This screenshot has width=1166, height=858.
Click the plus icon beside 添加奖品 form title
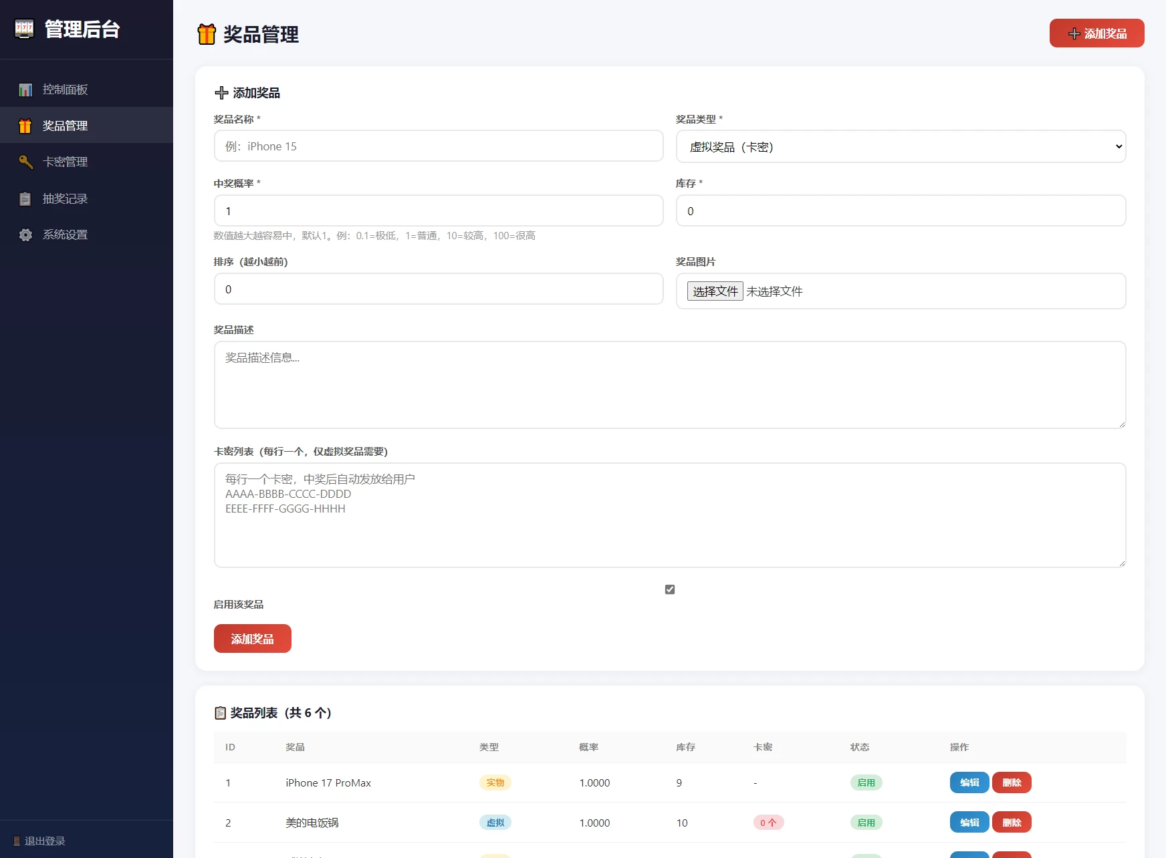221,93
